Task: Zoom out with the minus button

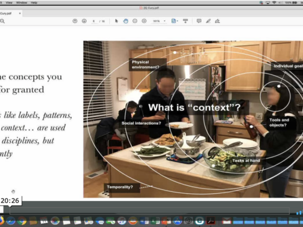Action: [x=135, y=21]
